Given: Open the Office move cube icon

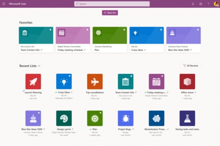Looking at the screenshot, I should [x=187, y=82].
